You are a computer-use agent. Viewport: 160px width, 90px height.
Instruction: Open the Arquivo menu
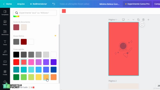tap(21, 4)
